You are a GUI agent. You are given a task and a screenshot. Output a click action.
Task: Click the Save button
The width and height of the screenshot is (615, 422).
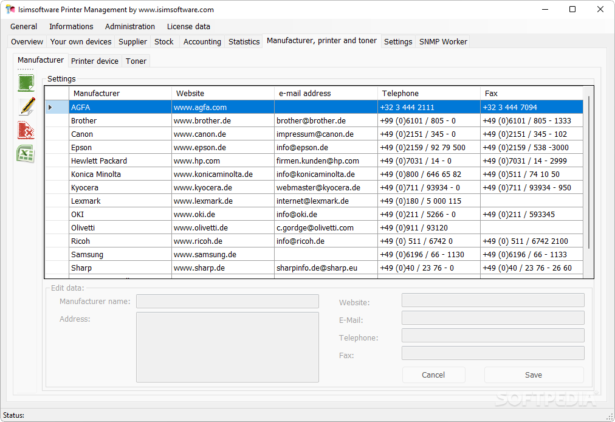(x=534, y=375)
